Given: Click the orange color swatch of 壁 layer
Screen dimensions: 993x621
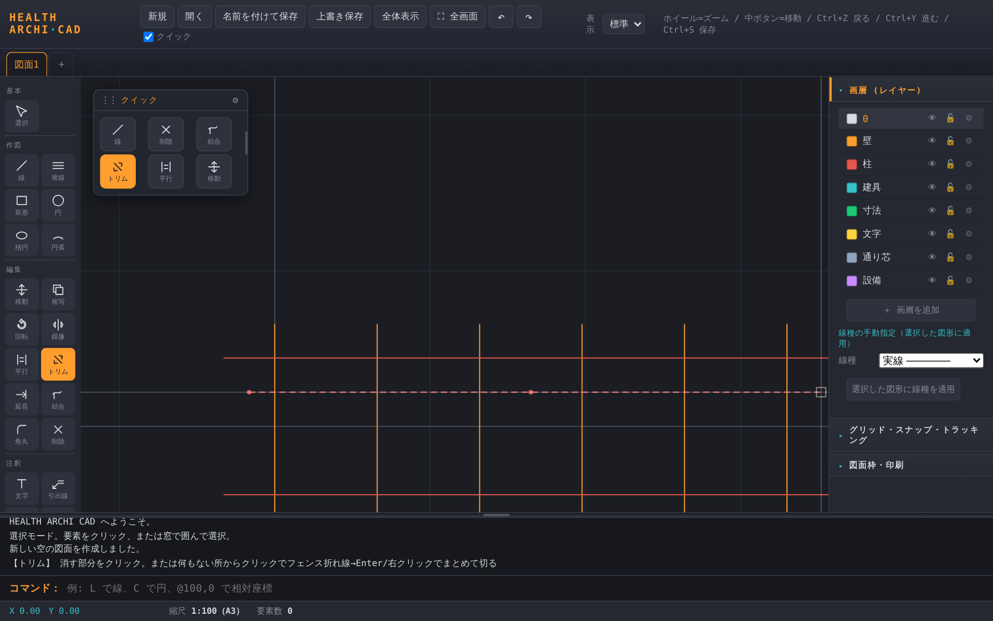Looking at the screenshot, I should coord(852,141).
